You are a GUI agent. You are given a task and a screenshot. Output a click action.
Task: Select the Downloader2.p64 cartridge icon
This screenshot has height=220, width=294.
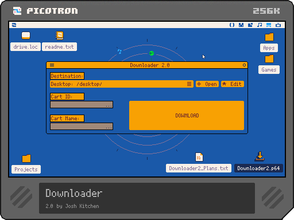259,162
